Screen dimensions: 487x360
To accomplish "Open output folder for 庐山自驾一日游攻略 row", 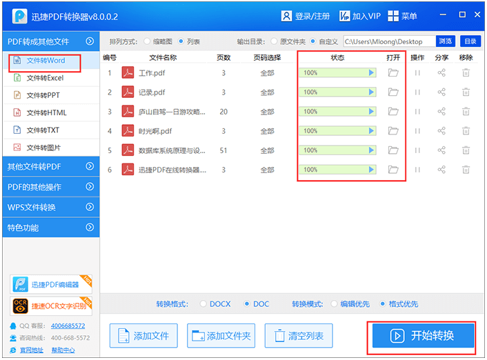I will click(x=393, y=112).
